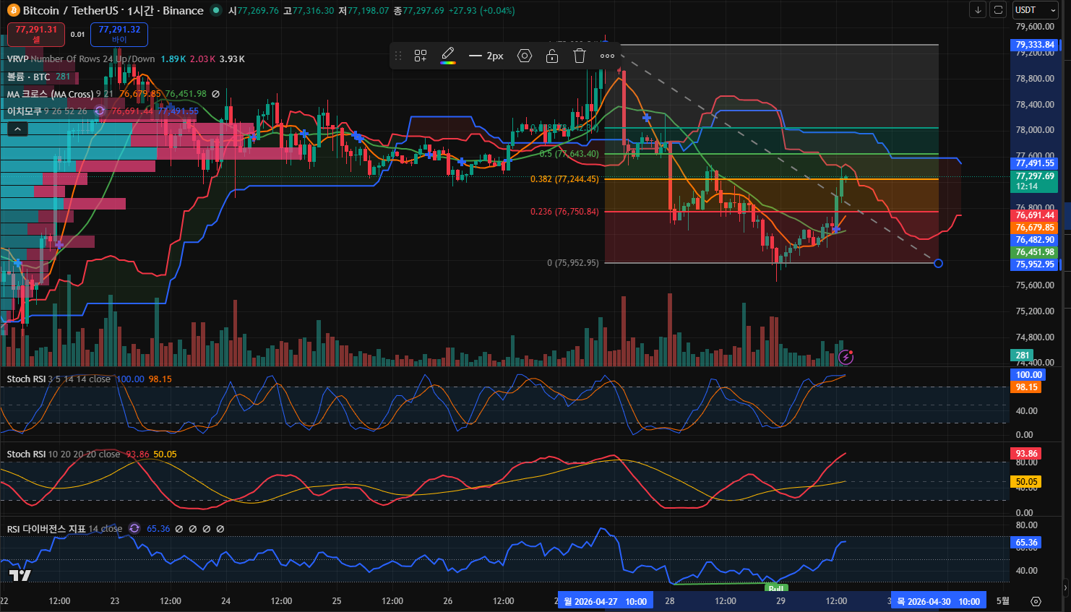Select the Stoch RSI 3 5 14 14 legend
This screenshot has height=612, width=1071.
coord(59,379)
